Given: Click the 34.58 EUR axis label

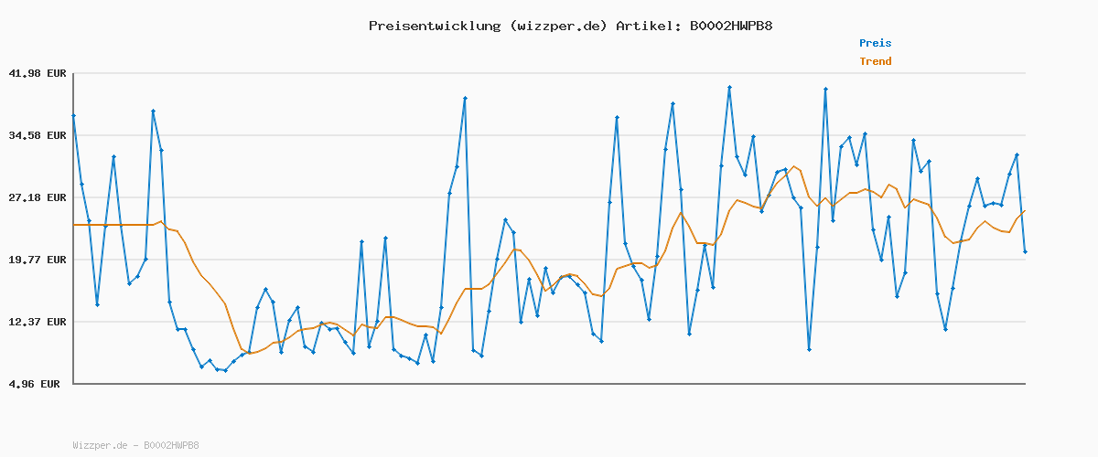Looking at the screenshot, I should tap(37, 135).
